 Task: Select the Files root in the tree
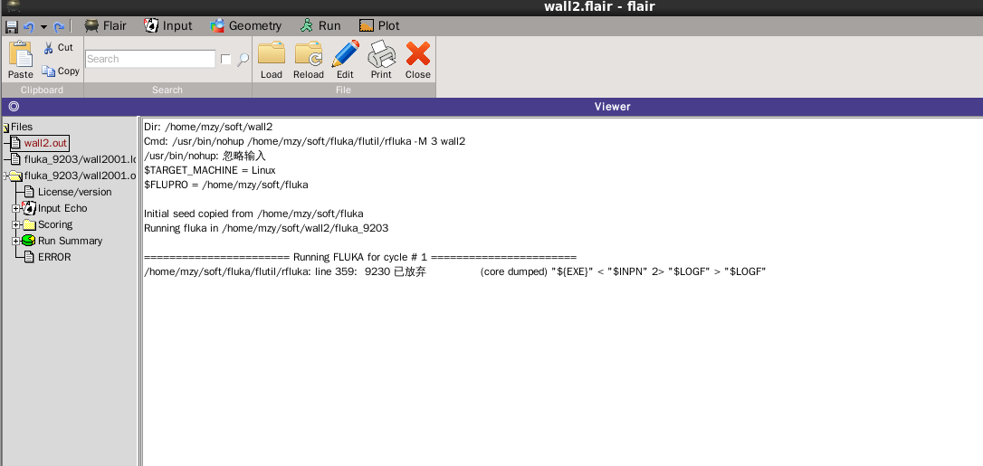pos(22,127)
